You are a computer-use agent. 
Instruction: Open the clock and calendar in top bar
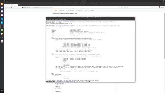pyautogui.click(x=84, y=1)
